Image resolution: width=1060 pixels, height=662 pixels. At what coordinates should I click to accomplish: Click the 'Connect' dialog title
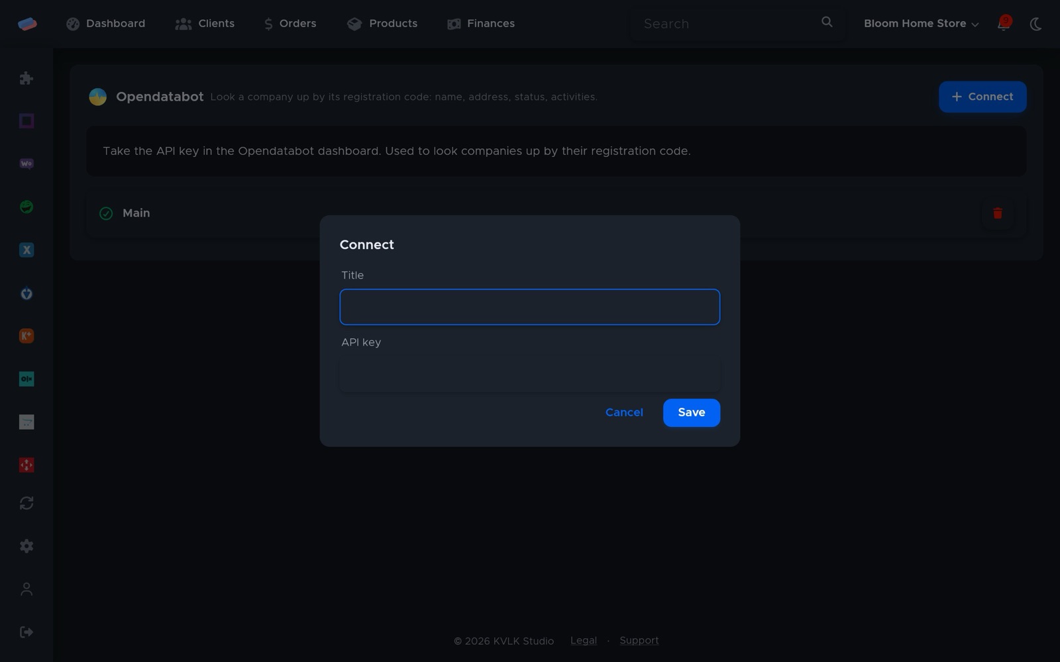[x=366, y=244]
